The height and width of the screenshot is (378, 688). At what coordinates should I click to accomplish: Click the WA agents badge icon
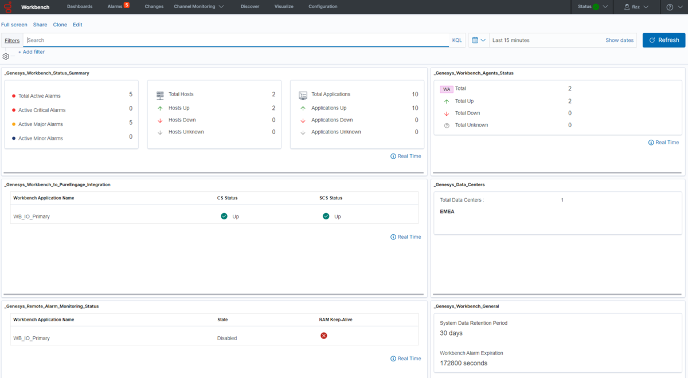coord(447,89)
